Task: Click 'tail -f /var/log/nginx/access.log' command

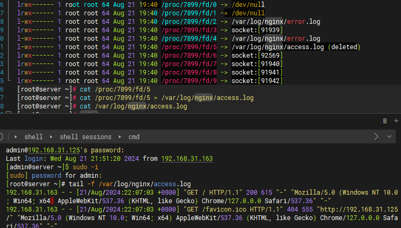Action: (x=129, y=184)
